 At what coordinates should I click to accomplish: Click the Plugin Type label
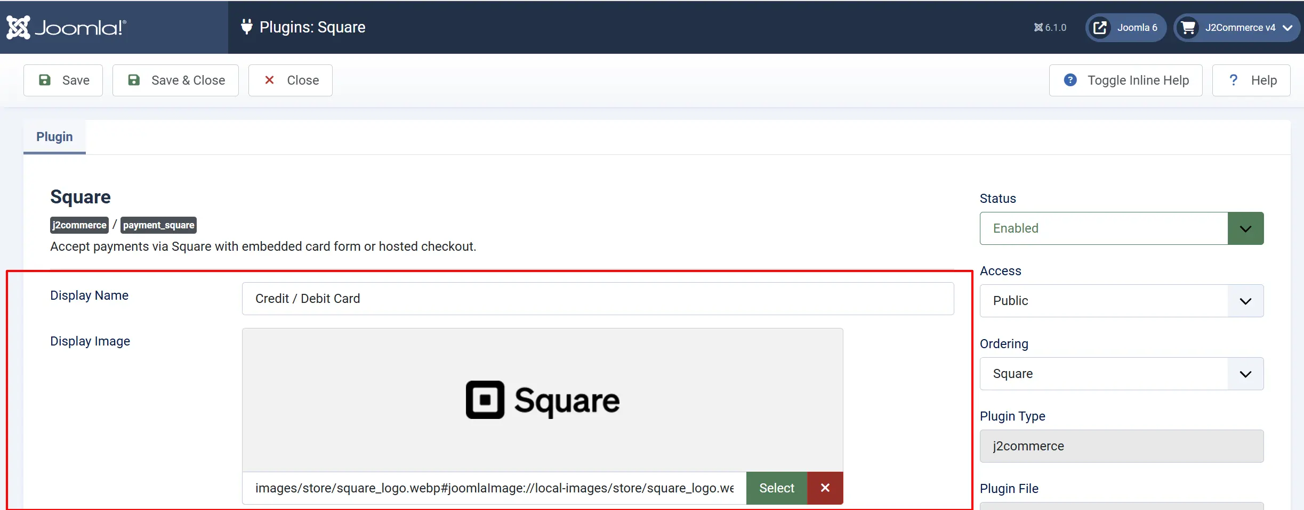coord(1012,416)
